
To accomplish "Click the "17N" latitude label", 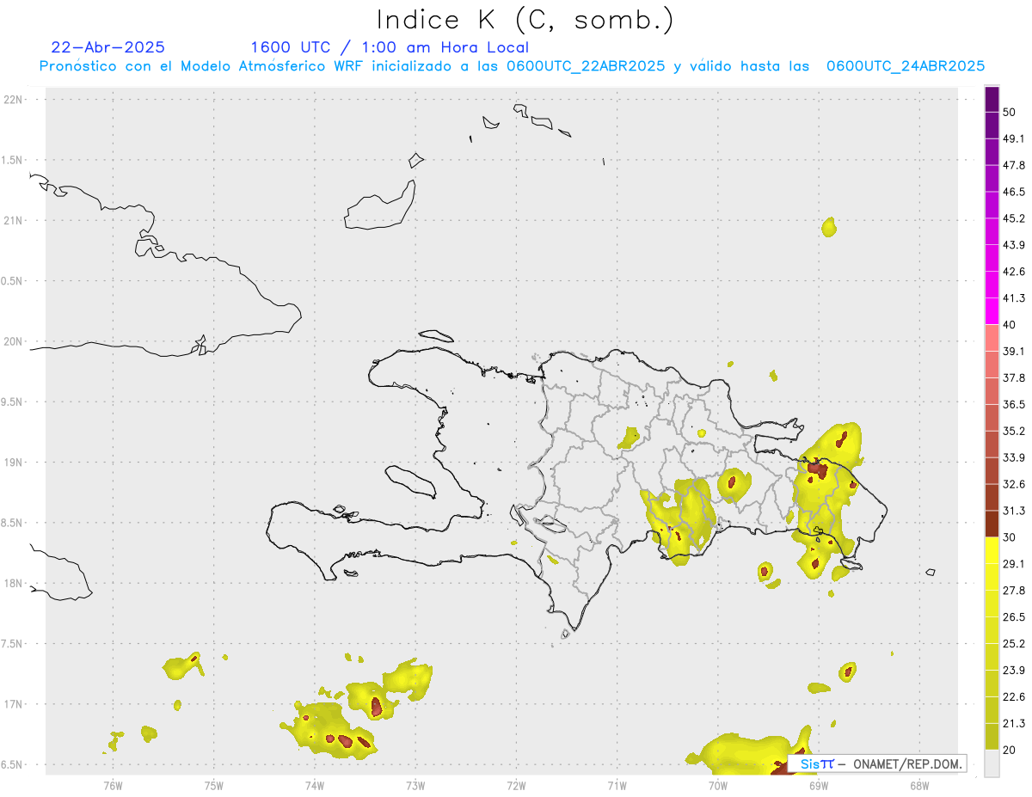I will pos(15,704).
